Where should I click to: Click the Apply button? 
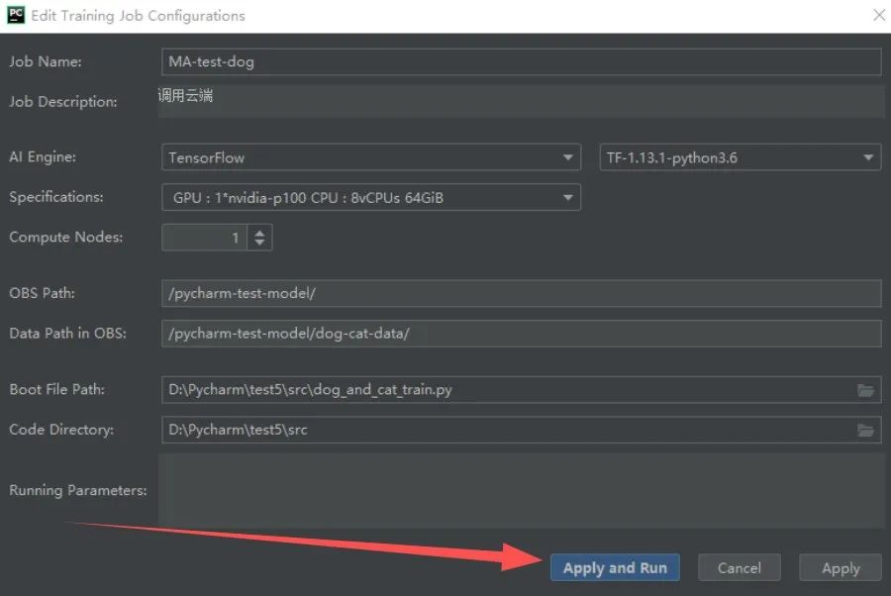841,567
